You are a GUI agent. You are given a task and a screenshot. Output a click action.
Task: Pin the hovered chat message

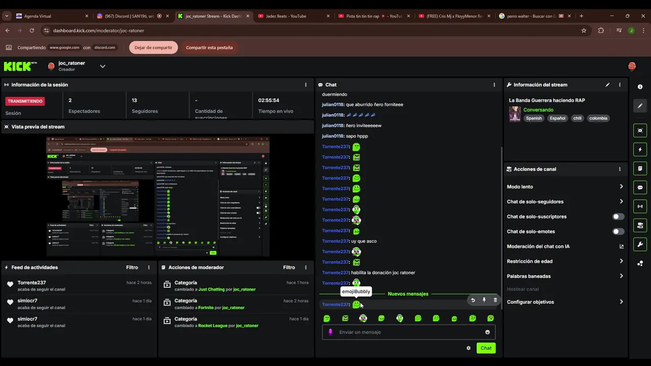(484, 300)
